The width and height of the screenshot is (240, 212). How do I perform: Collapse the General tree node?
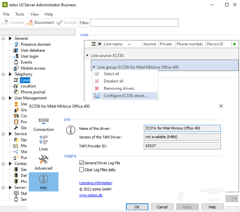[x=4, y=38]
